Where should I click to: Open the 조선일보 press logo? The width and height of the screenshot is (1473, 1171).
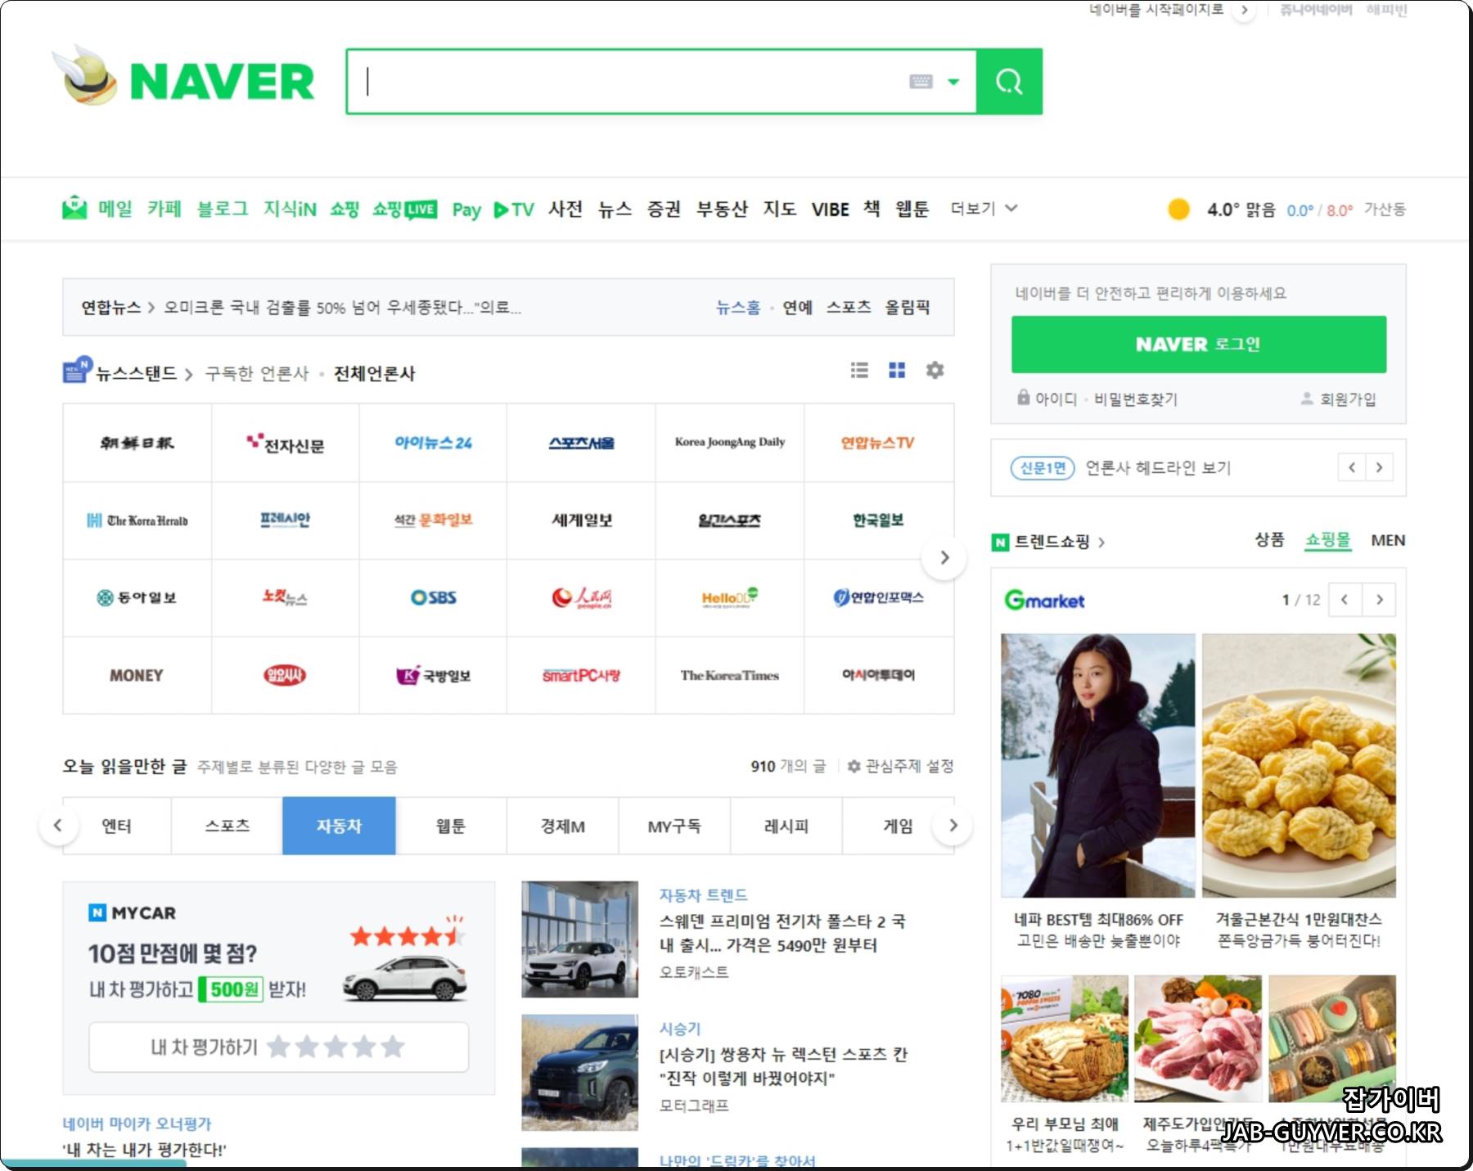[137, 443]
